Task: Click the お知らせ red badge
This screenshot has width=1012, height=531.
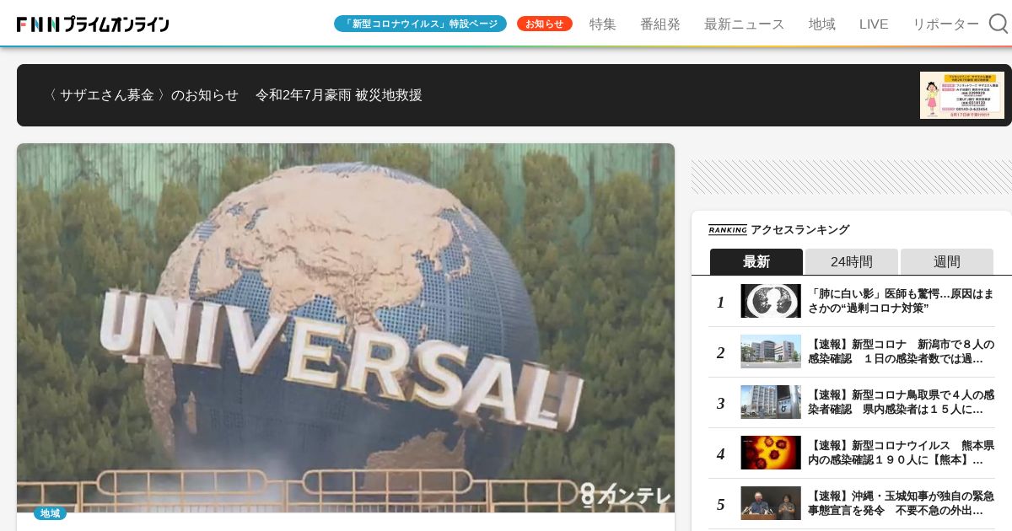Action: pos(545,24)
